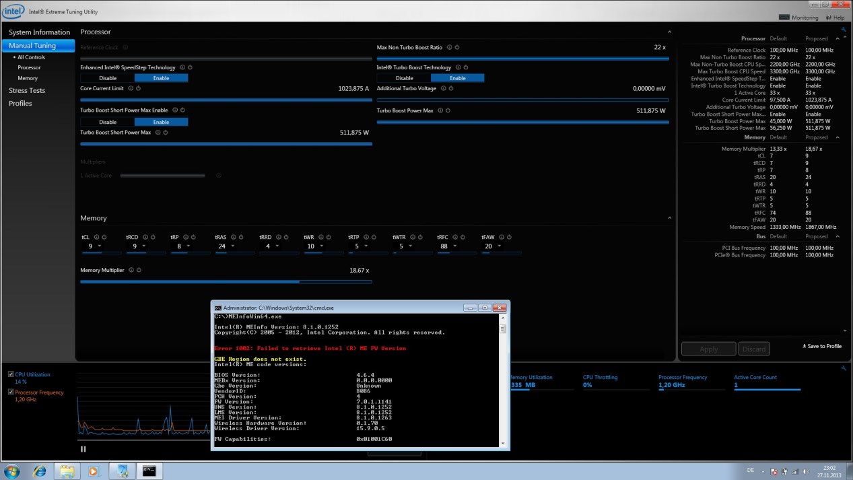Open System Information page

click(x=39, y=32)
